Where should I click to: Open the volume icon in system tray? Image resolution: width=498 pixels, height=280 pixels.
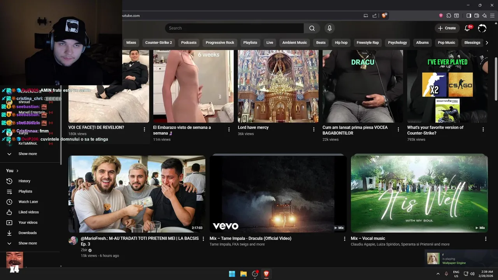coord(472,274)
